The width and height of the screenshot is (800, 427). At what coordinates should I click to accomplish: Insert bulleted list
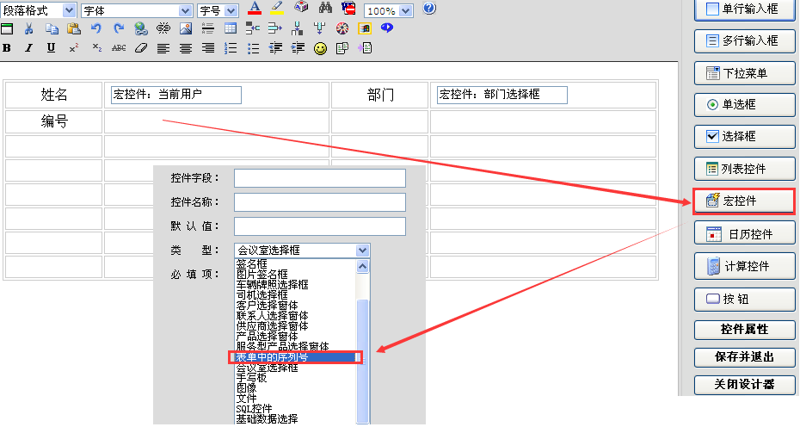pos(253,48)
